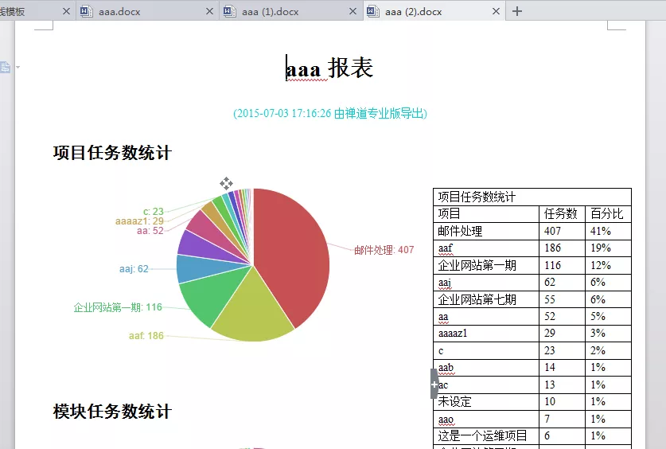Click the '55' table cell
This screenshot has width=666, height=449.
point(563,299)
